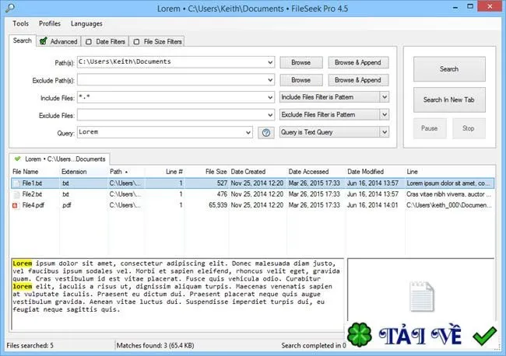Screen dimensions: 506x356
Task: Open Query is Text Query dropdown
Action: pyautogui.click(x=334, y=132)
